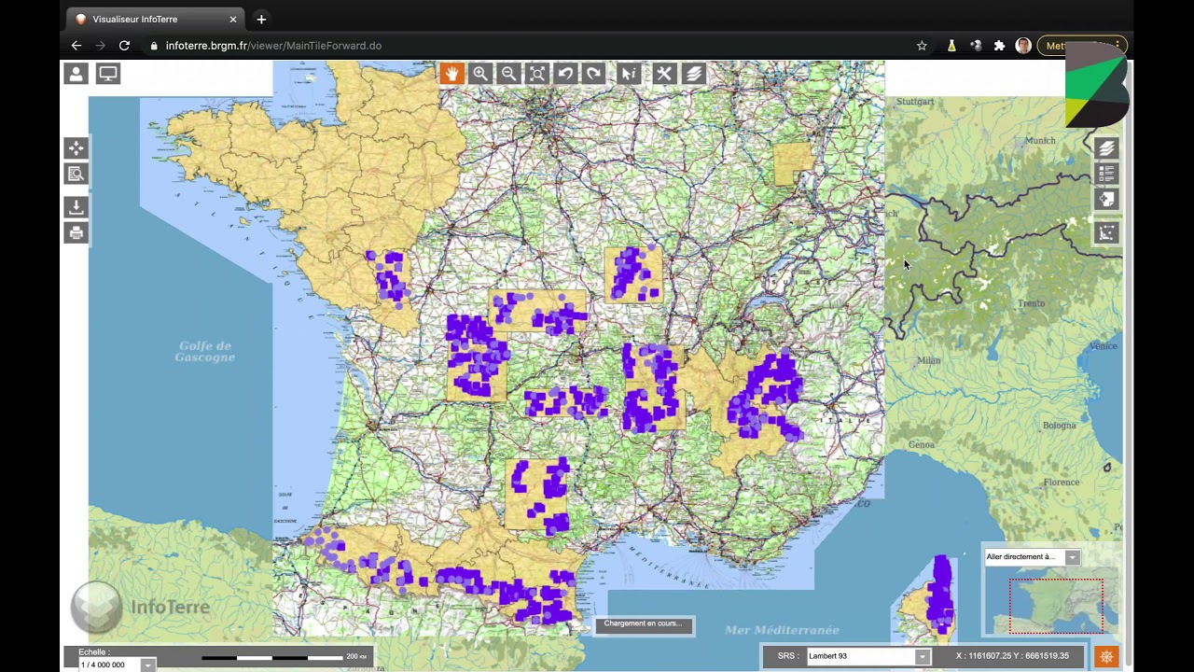Click the add layer document icon
This screenshot has width=1194, height=672.
pyautogui.click(x=1106, y=199)
